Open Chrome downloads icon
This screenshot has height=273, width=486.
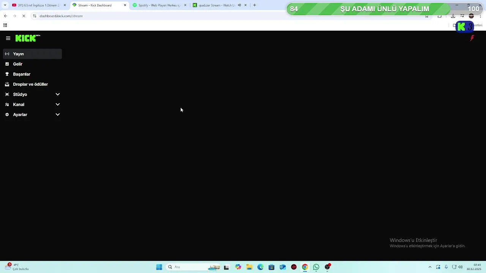pos(453,16)
